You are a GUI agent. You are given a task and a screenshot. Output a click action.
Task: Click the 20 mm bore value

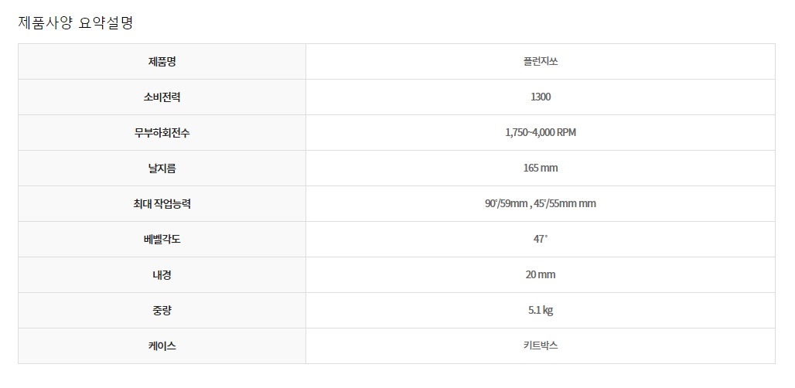point(541,274)
